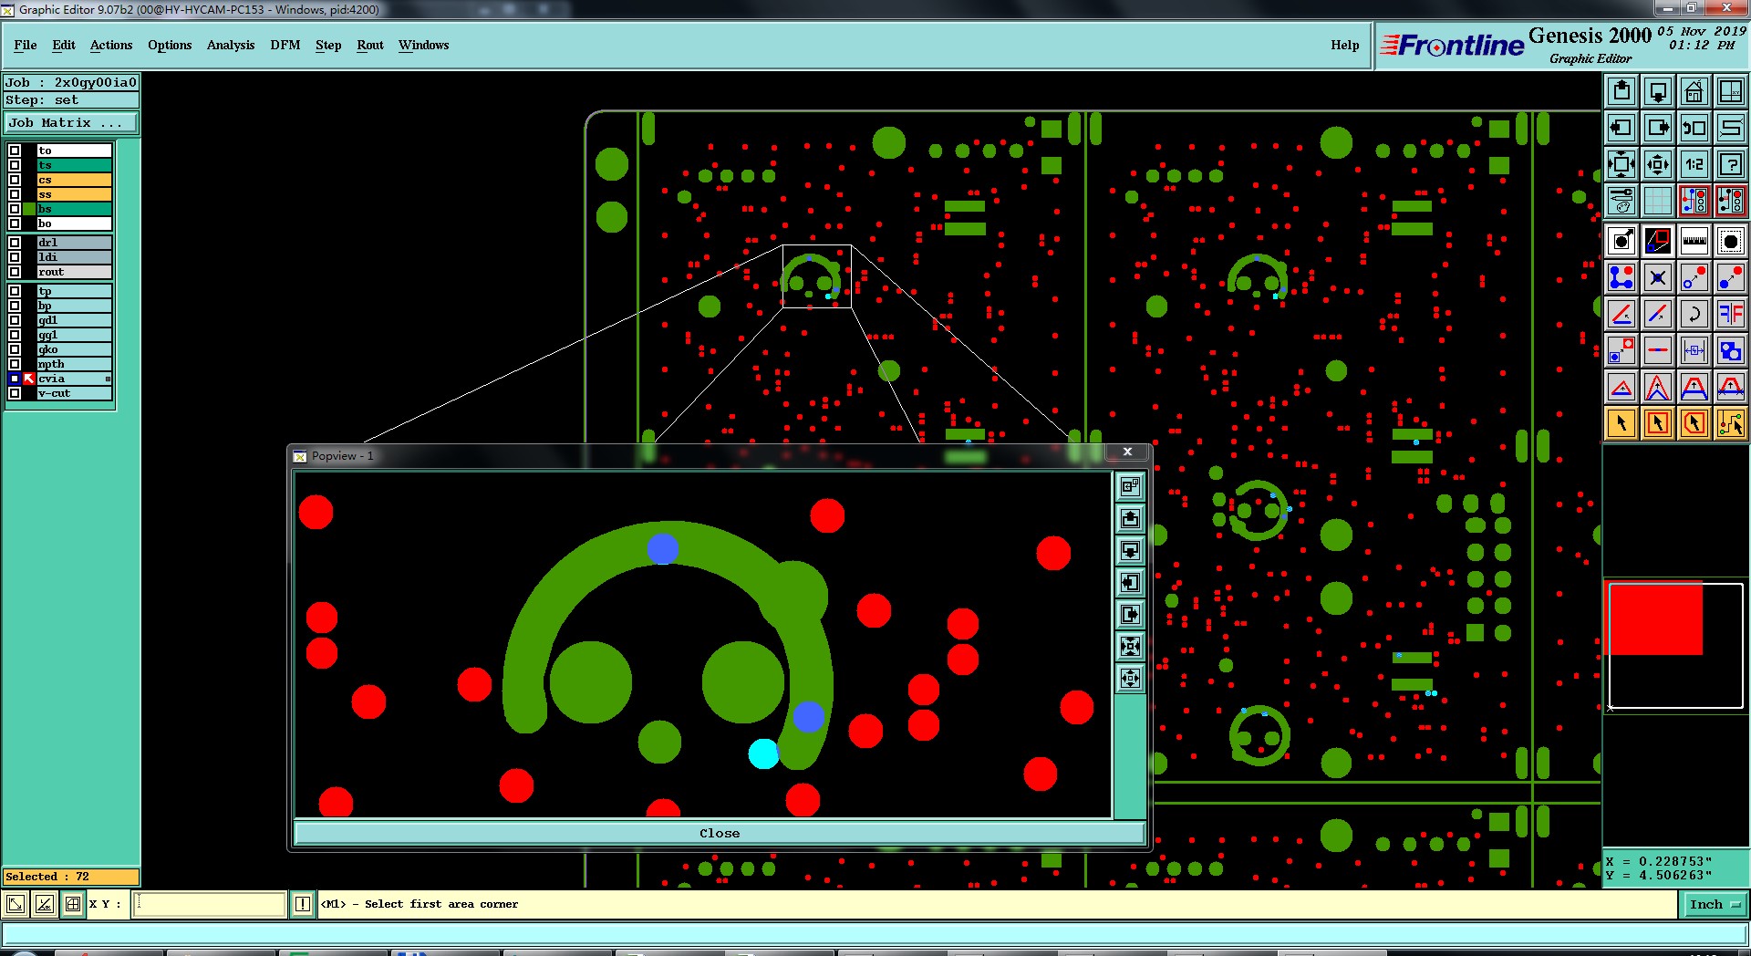Viewport: 1751px width, 956px height.
Task: Toggle the 'bs' layer checkbox
Action: point(15,209)
